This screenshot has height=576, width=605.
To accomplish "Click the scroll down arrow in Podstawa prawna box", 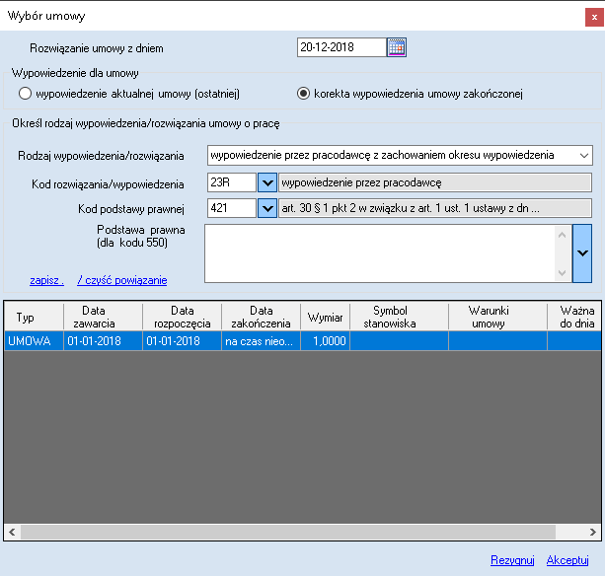I will click(562, 272).
